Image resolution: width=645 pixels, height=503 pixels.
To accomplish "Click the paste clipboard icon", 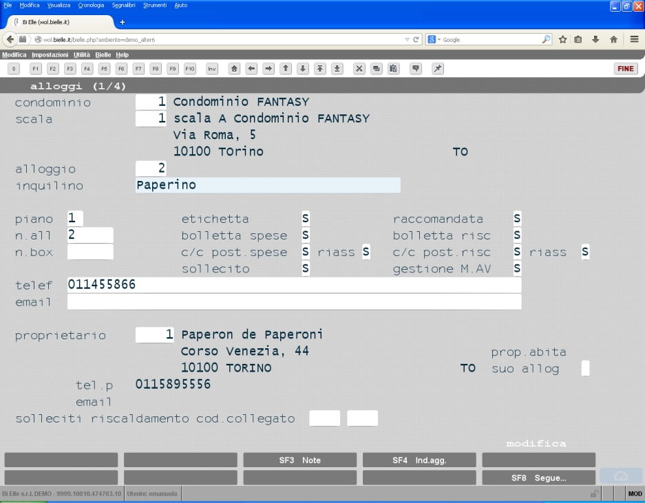I will 394,69.
